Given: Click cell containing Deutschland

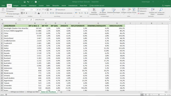Looking at the screenshot, I should pos(16,38).
